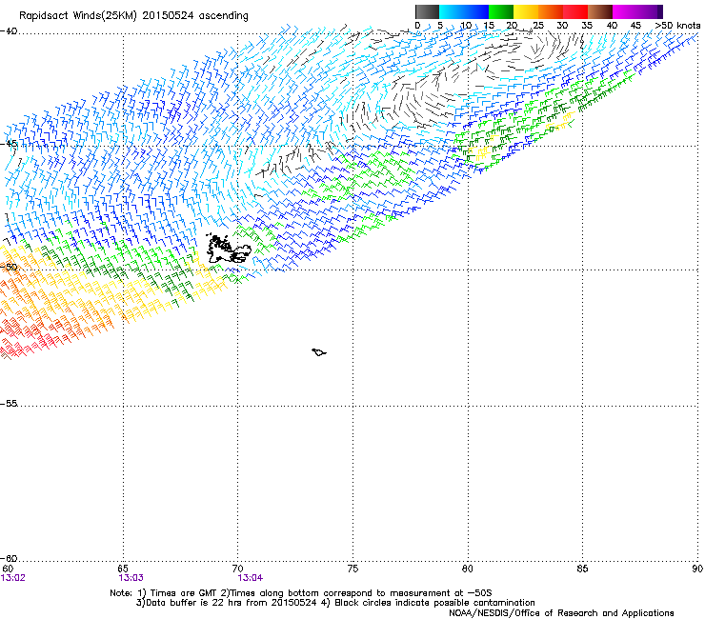Image resolution: width=705 pixels, height=619 pixels.
Task: Click the legend tick label '10'
Action: coord(466,26)
